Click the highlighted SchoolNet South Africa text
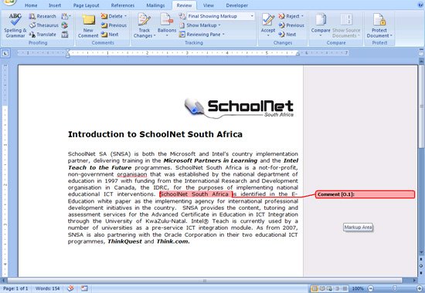 (x=196, y=194)
